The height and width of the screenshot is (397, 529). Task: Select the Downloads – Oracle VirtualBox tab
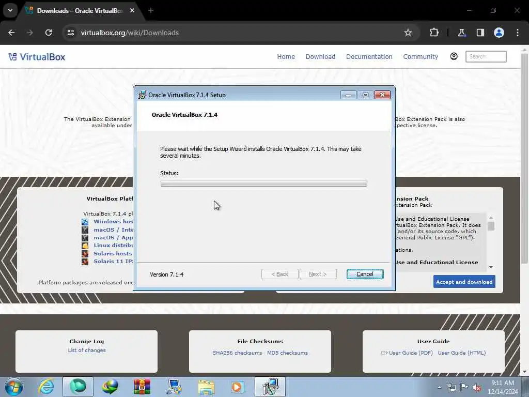[79, 11]
